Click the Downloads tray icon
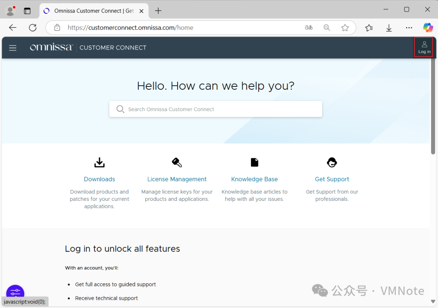438x308 pixels. click(x=99, y=162)
